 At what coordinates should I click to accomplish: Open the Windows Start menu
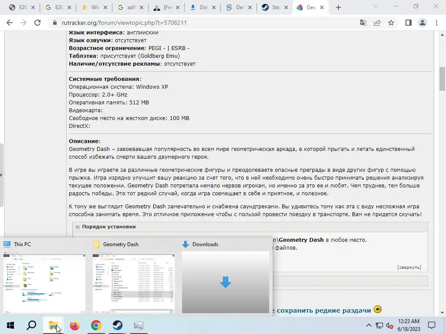[10, 325]
